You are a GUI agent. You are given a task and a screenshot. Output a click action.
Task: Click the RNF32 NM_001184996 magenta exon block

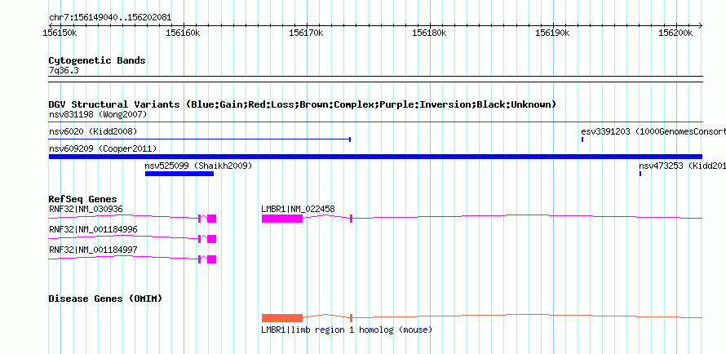211,239
